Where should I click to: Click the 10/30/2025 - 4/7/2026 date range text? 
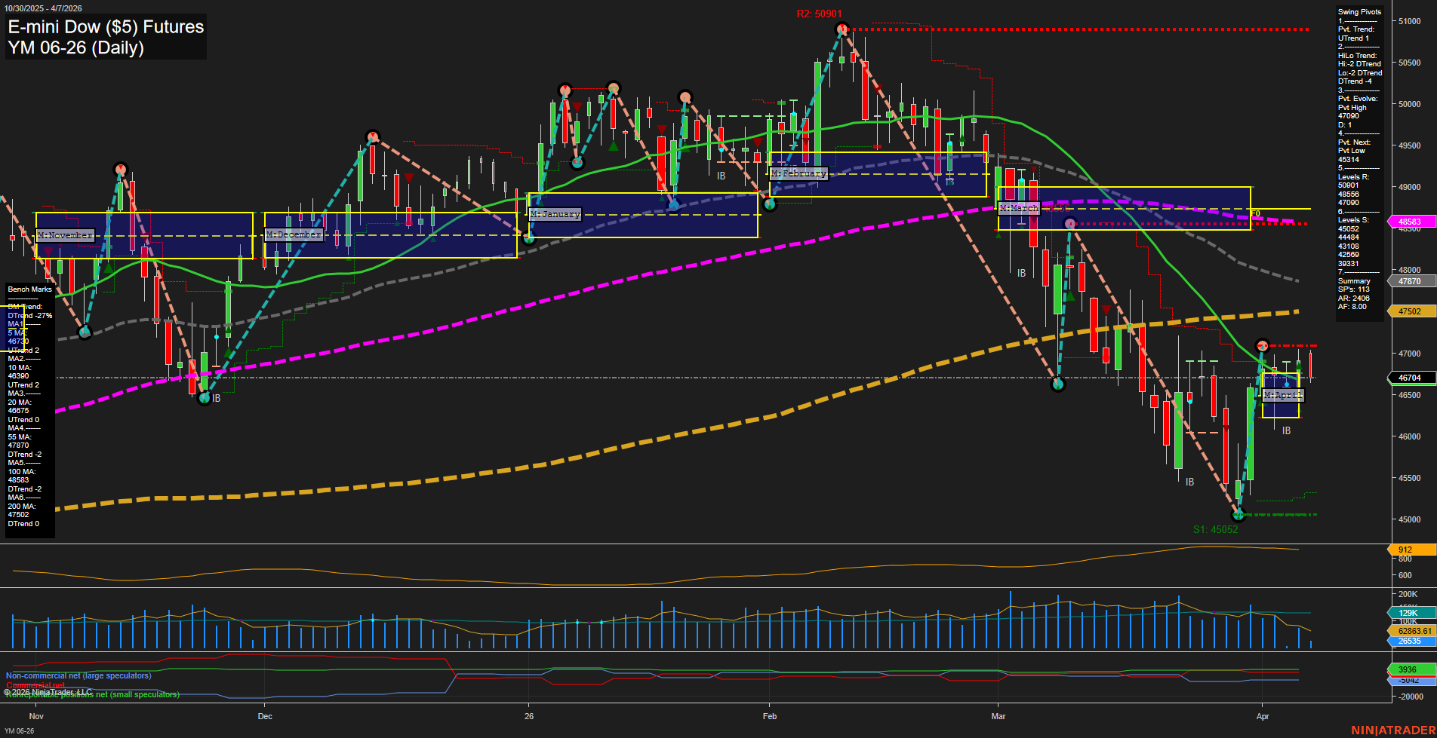(x=43, y=8)
